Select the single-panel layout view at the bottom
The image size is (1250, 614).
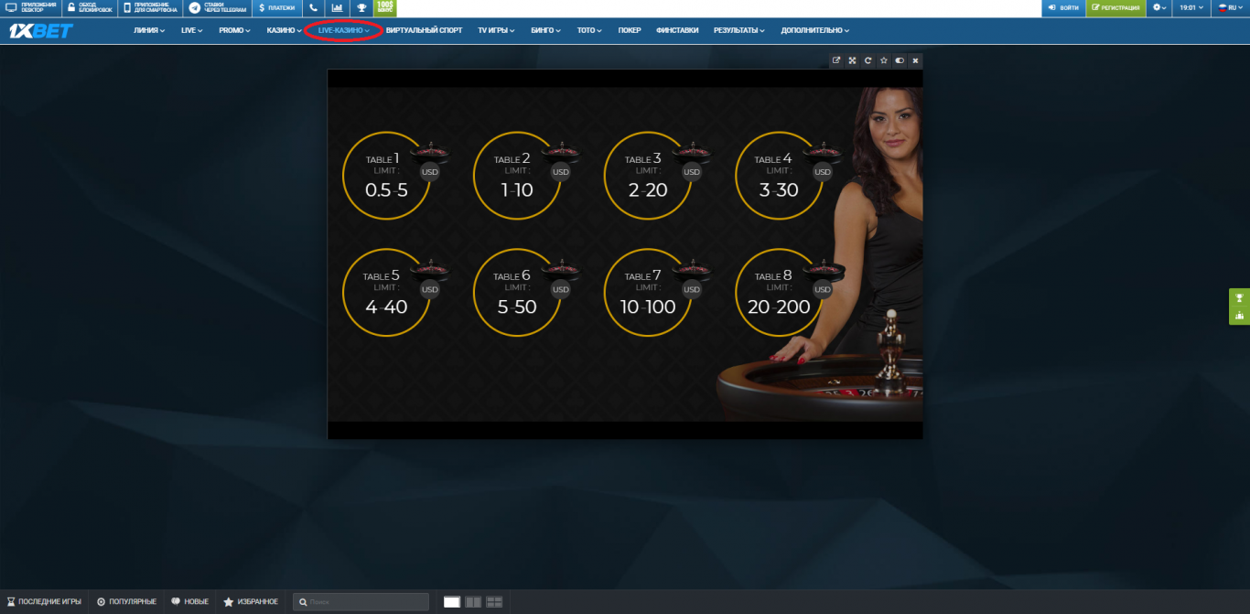click(452, 601)
